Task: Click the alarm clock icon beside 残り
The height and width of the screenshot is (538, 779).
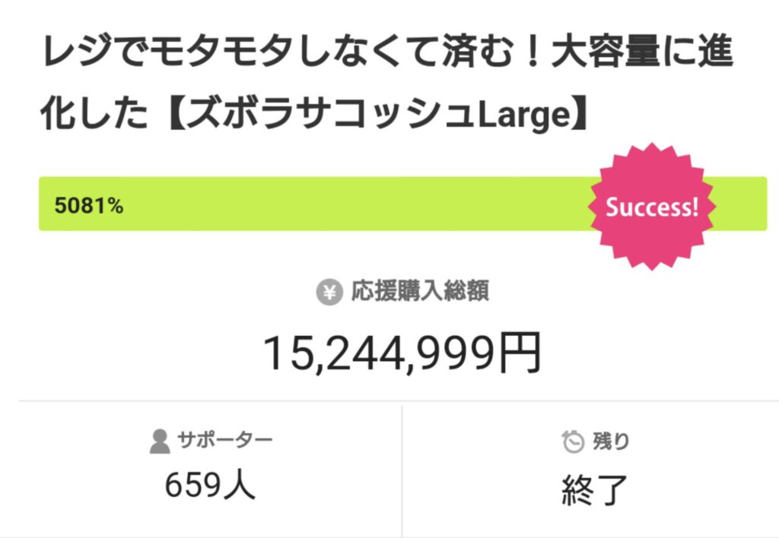Action: pyautogui.click(x=573, y=441)
